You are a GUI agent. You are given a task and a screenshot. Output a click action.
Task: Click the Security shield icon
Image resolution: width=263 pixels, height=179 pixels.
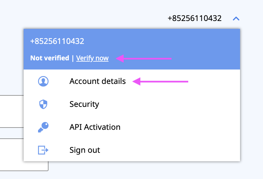click(43, 104)
